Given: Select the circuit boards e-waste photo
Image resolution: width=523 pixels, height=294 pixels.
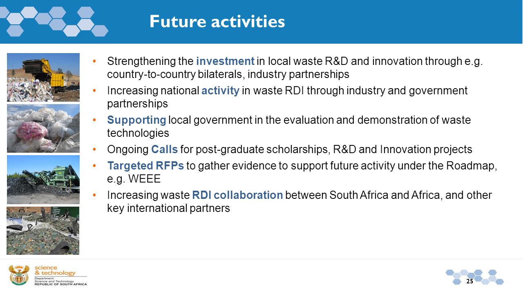Looking at the screenshot, I should (x=43, y=230).
